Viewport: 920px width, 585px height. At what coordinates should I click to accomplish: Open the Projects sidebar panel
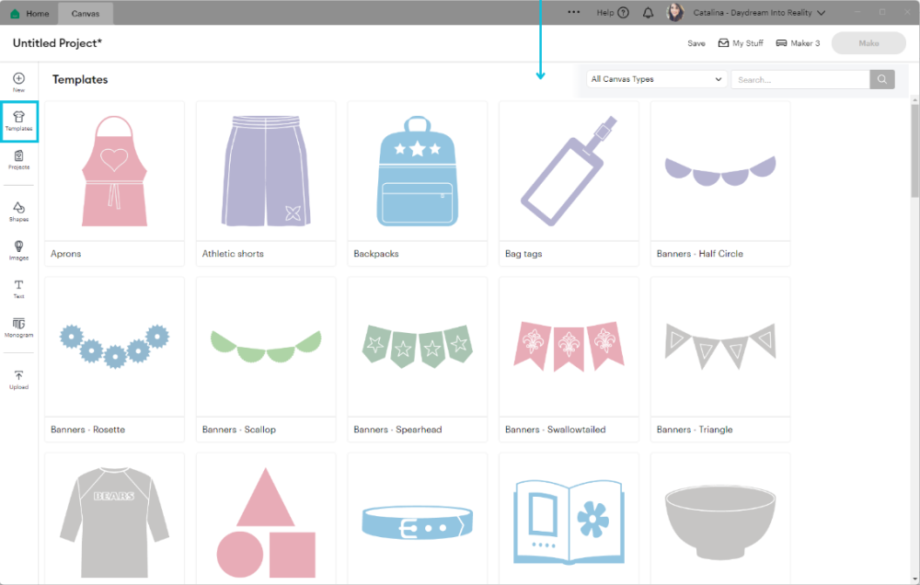point(18,160)
